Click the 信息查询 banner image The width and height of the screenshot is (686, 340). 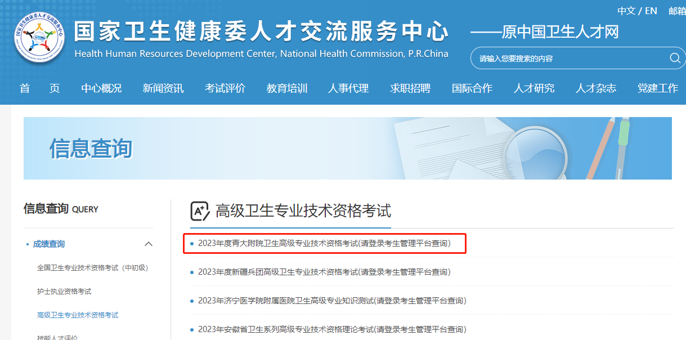point(347,148)
